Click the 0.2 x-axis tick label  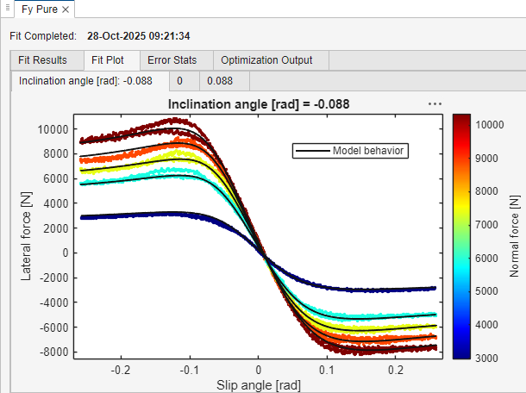click(x=396, y=371)
